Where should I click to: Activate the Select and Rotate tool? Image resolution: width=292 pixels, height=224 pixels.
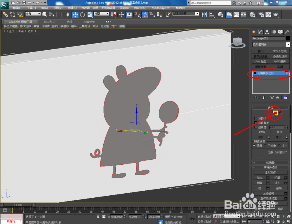(x=82, y=14)
